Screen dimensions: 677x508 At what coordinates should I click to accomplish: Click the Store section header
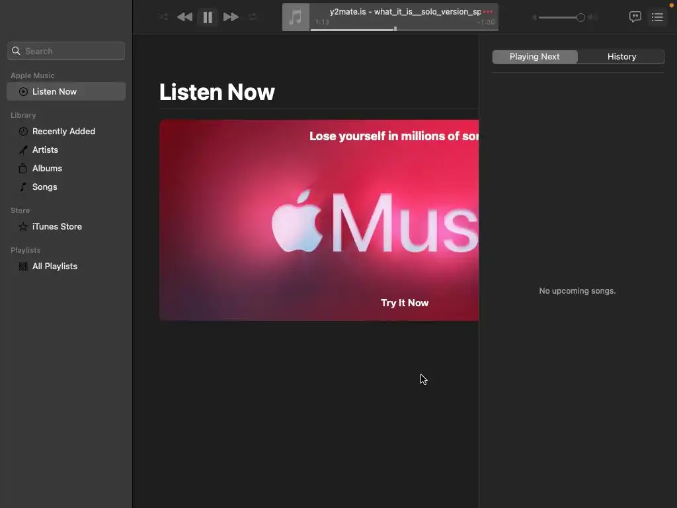click(20, 210)
